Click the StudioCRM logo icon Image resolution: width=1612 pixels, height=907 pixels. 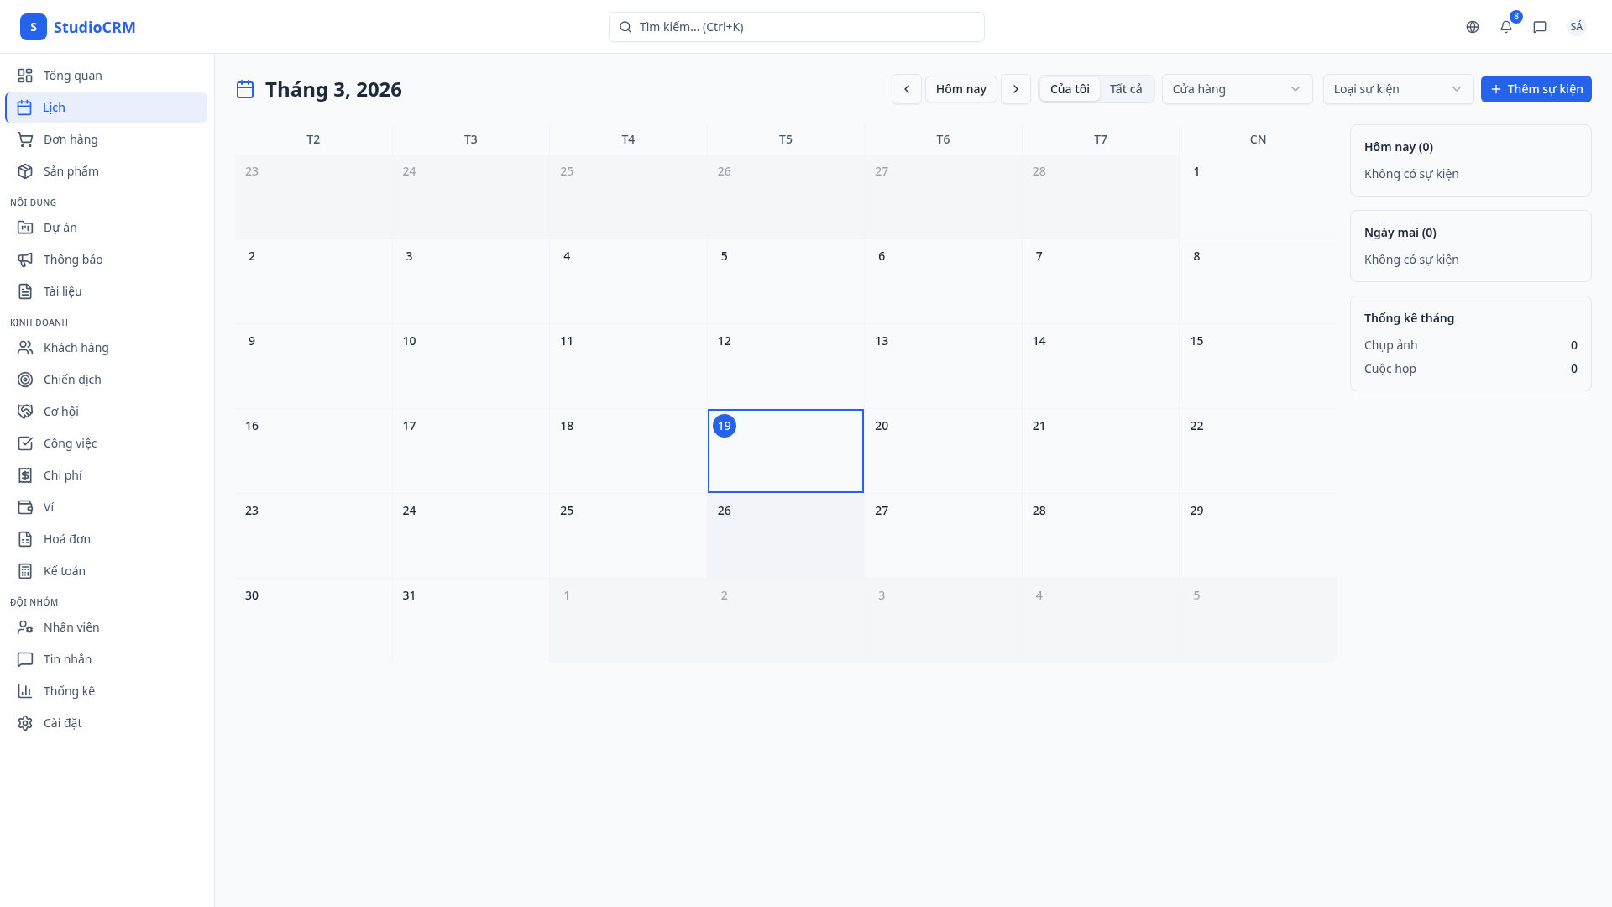tap(34, 27)
